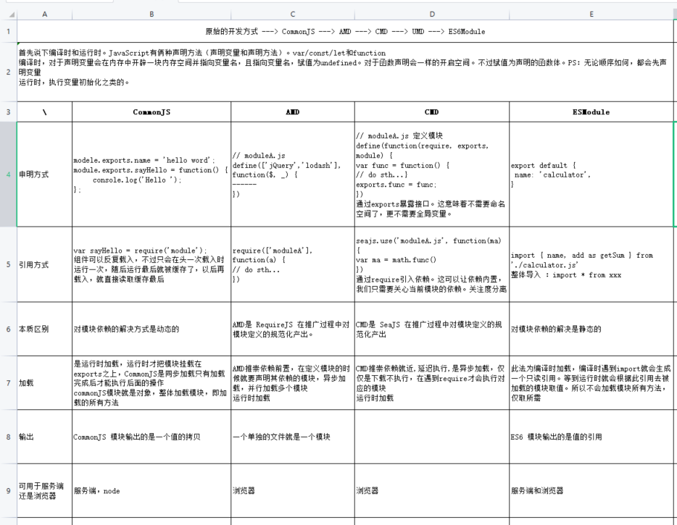The image size is (677, 525).
Task: Click cell '对模块依赖的解决方式是动态的'
Action: tap(151, 329)
